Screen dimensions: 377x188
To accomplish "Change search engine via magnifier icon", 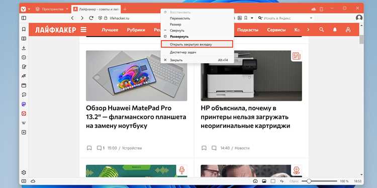I will click(260, 18).
